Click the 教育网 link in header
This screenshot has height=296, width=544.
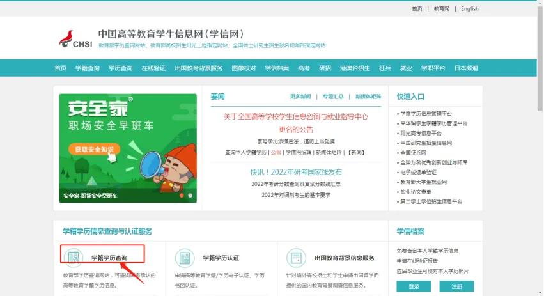(x=441, y=9)
